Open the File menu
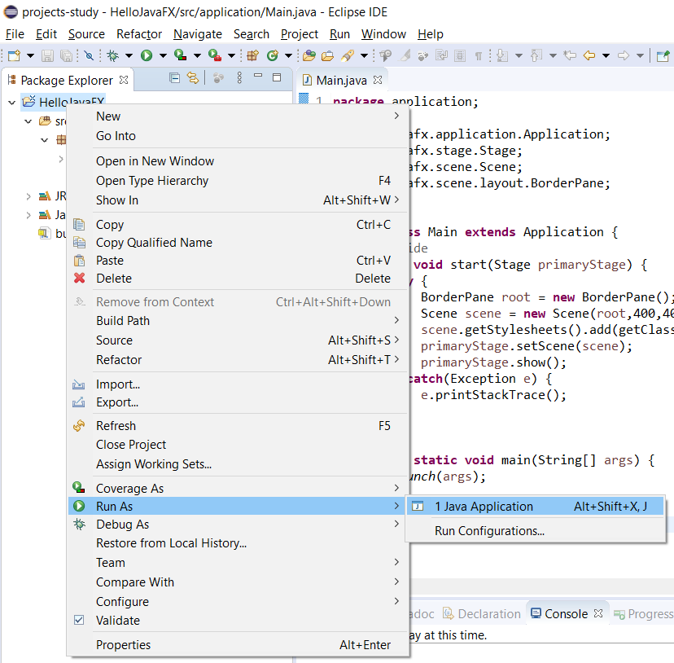674x663 pixels. coord(15,34)
